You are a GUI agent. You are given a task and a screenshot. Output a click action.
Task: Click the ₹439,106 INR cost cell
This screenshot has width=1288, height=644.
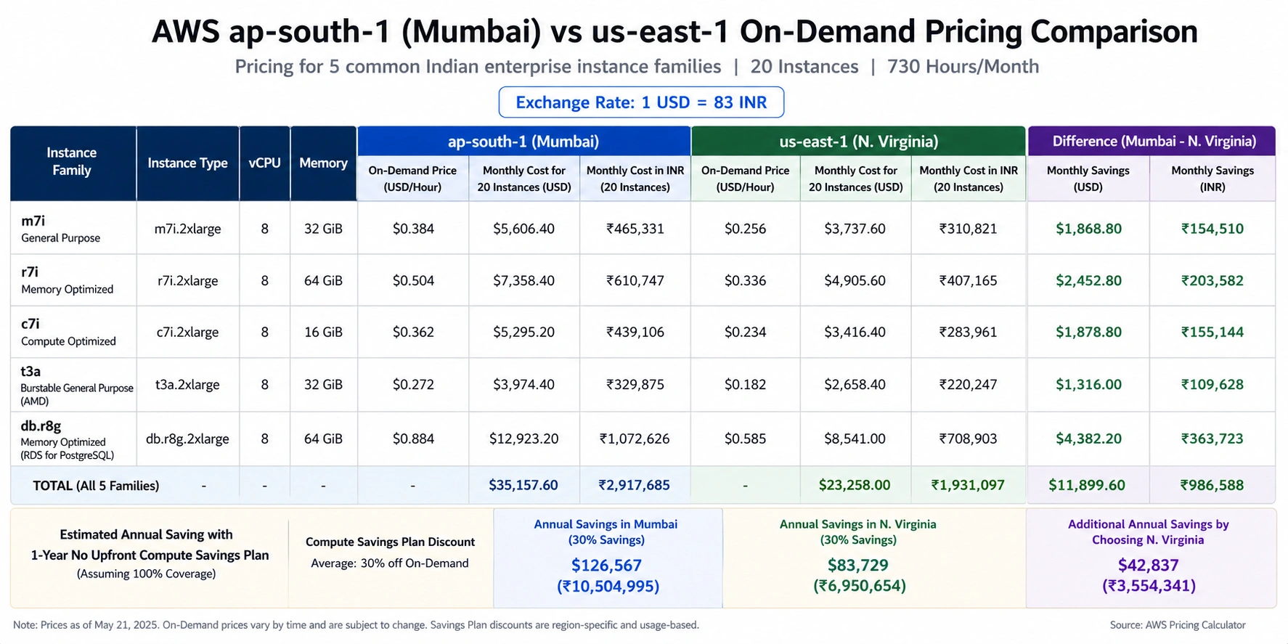pos(635,332)
